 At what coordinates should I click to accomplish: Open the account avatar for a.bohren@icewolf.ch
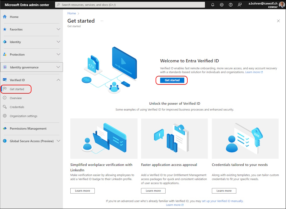(282, 5)
